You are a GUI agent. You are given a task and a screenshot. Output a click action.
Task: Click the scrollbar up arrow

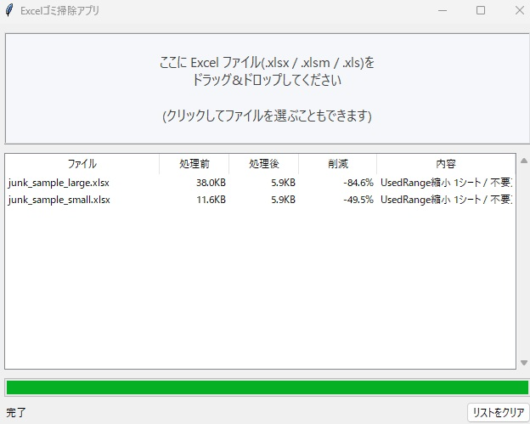click(524, 161)
